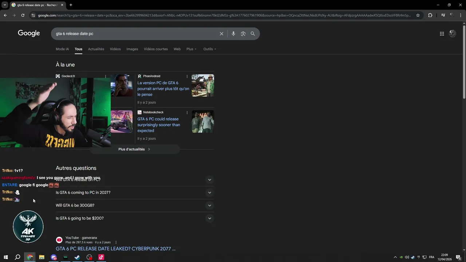The height and width of the screenshot is (262, 466).
Task: Open Windows taskbar search
Action: point(17,257)
